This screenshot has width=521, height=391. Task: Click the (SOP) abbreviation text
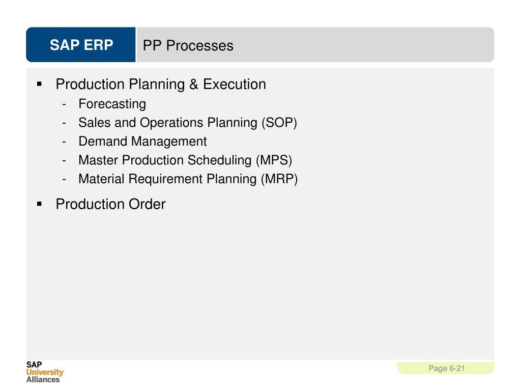point(279,123)
